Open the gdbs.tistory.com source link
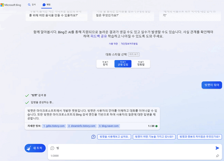Viewport: 224px width, 161px height. (54, 126)
